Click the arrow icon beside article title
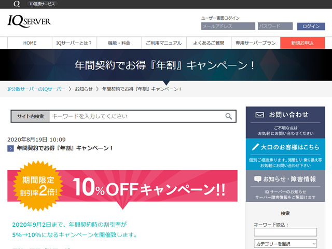Screen dimensions: 332x249 pyautogui.click(x=10, y=148)
